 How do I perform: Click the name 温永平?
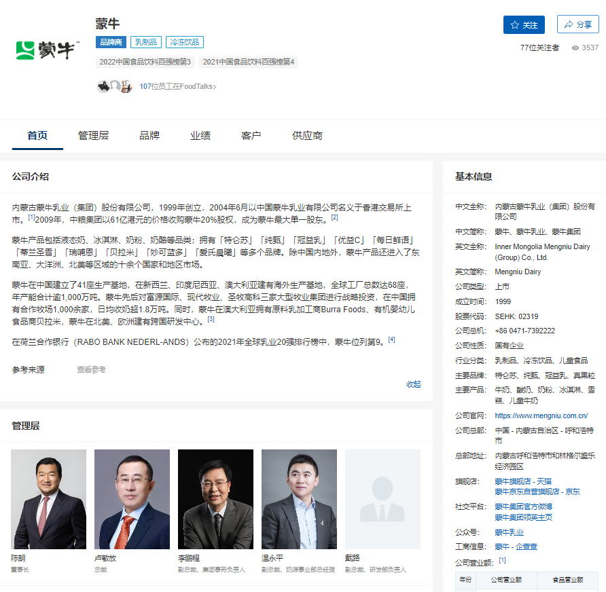[x=272, y=558]
